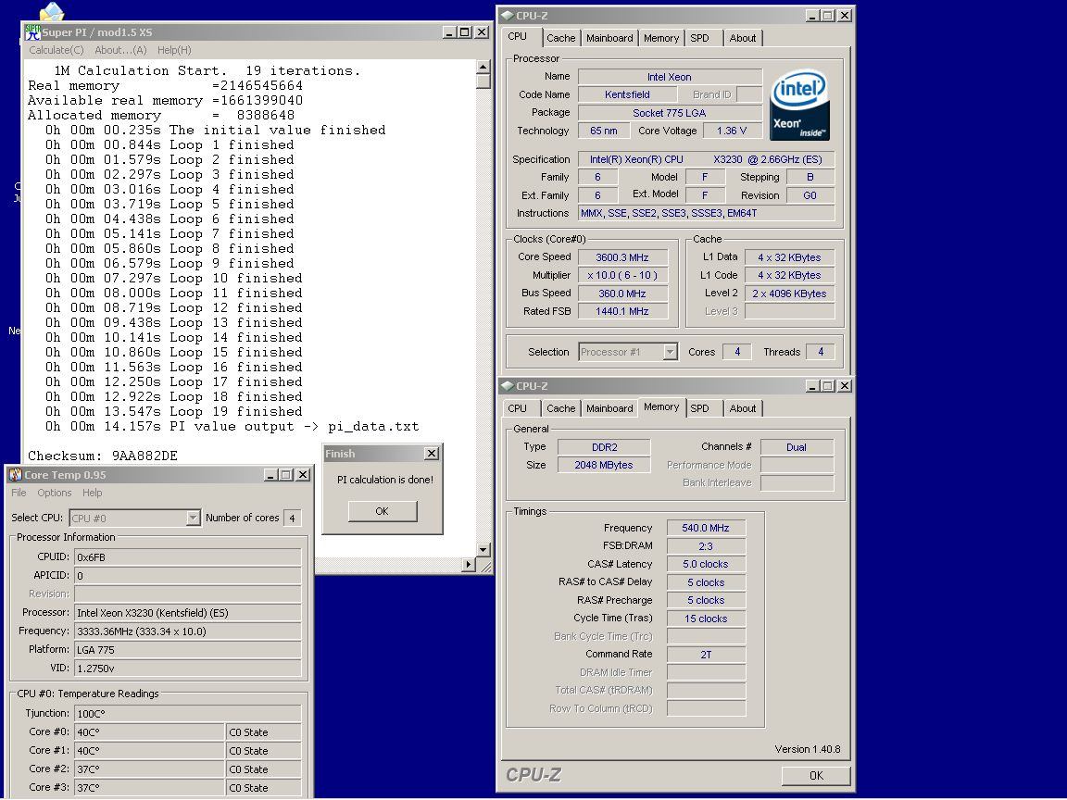Click the Core #0 temperature '40C°'
This screenshot has width=1067, height=800.
point(149,732)
